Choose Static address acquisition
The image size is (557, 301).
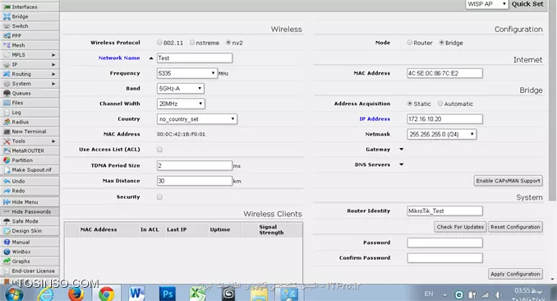(410, 104)
